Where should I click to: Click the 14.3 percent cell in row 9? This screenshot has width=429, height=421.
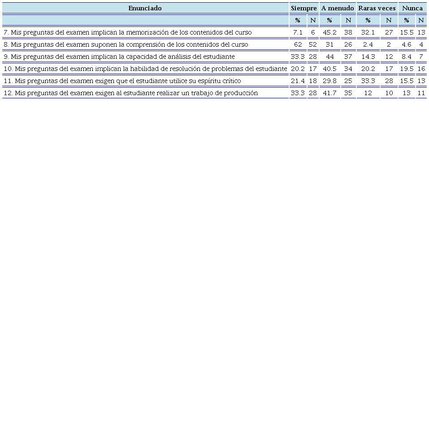click(x=368, y=57)
